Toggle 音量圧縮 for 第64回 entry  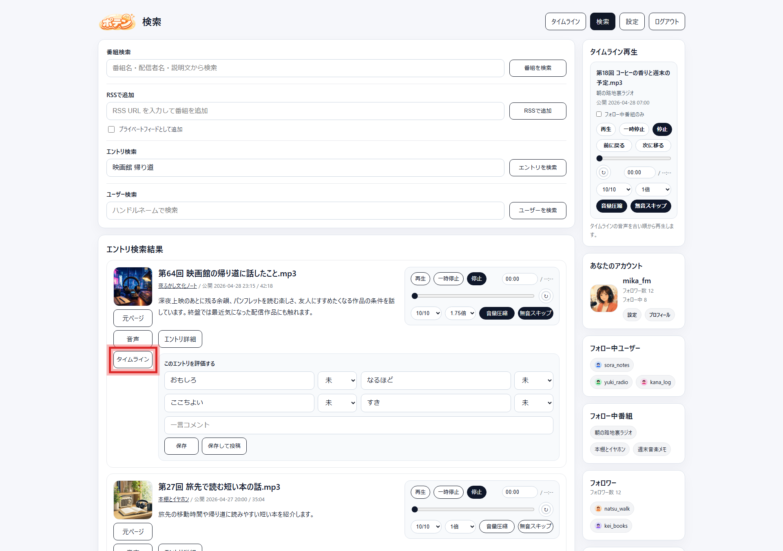(497, 313)
